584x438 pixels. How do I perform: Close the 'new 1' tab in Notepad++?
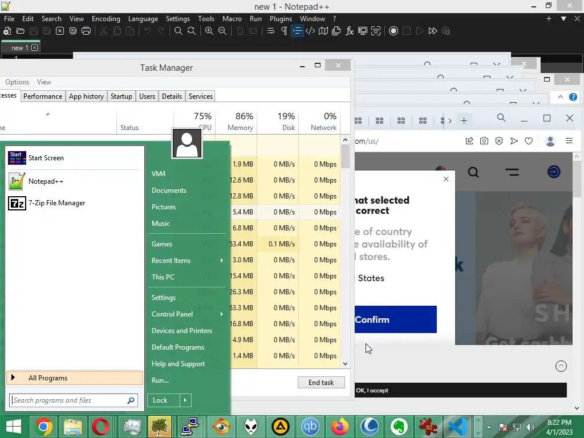(x=35, y=48)
